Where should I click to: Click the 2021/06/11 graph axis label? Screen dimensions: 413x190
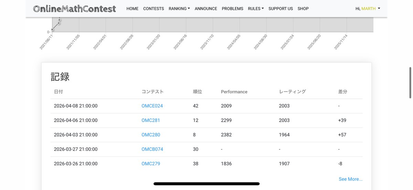coord(46,41)
